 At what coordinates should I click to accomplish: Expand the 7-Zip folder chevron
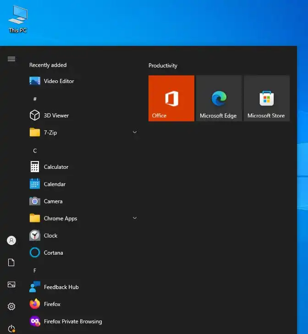135,132
